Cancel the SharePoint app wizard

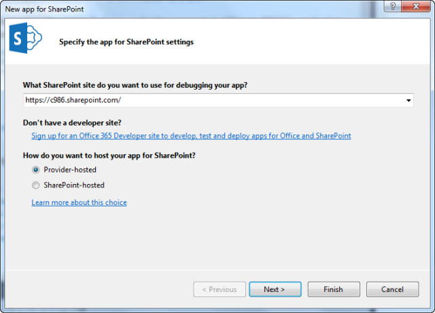coord(392,289)
